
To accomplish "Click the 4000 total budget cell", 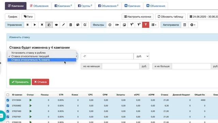I will (x=203, y=100).
